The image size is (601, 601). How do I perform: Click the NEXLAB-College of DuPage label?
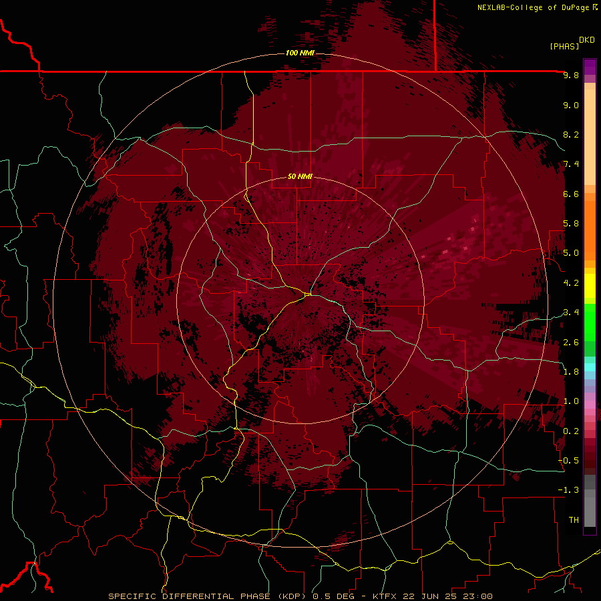(x=533, y=7)
